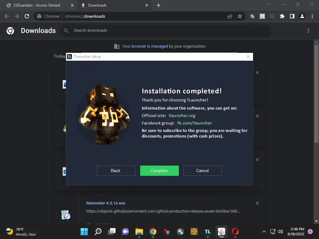Open the Extensions puzzle menu
The width and height of the screenshot is (319, 239).
coord(282,16)
